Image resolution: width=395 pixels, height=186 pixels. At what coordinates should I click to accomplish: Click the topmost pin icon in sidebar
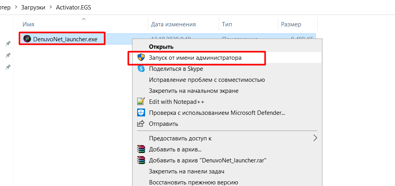[x=8, y=43]
